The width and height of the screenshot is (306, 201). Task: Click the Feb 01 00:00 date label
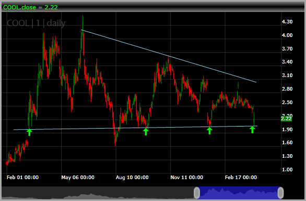click(22, 178)
